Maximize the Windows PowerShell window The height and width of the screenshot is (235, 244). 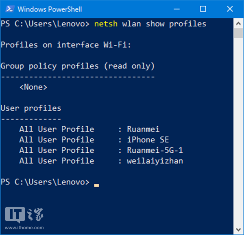[203, 9]
